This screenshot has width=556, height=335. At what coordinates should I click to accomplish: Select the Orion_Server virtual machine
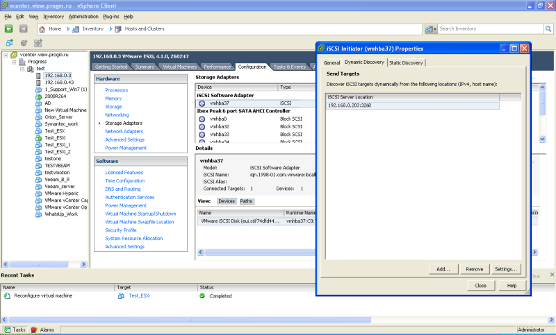(x=58, y=117)
